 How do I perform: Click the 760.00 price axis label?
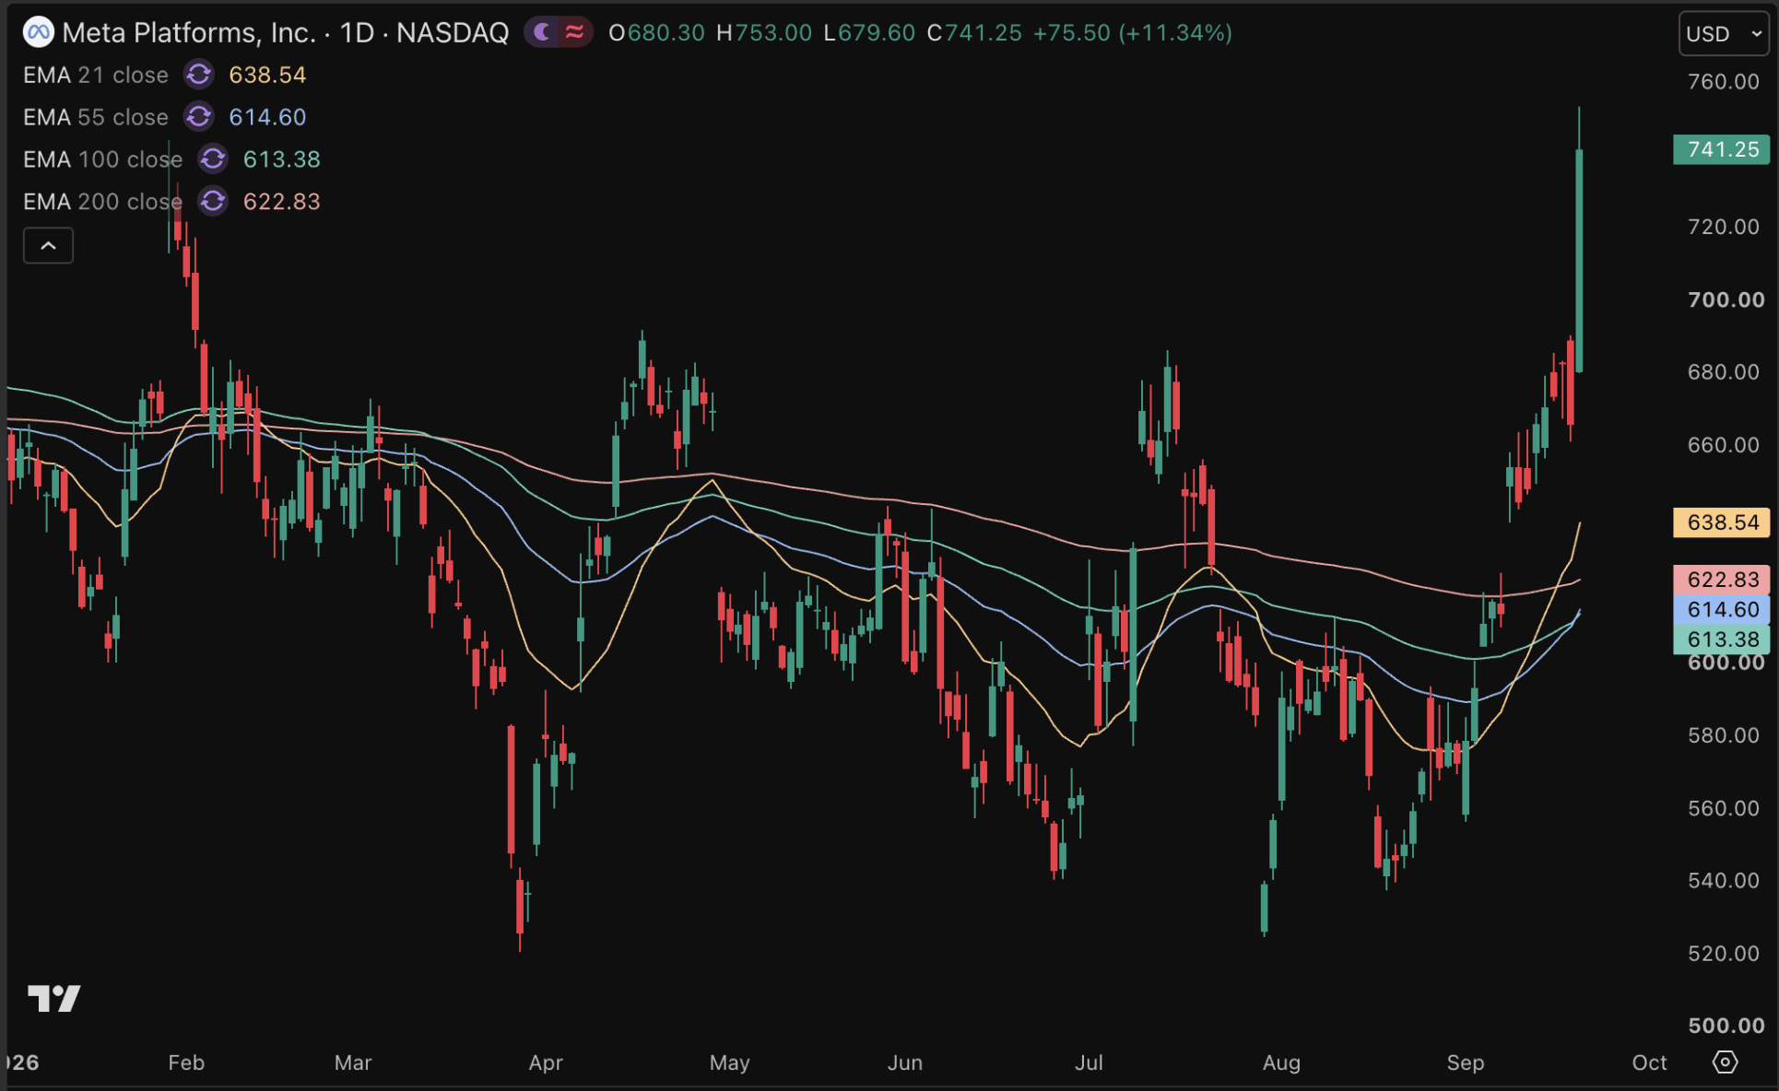tap(1724, 81)
